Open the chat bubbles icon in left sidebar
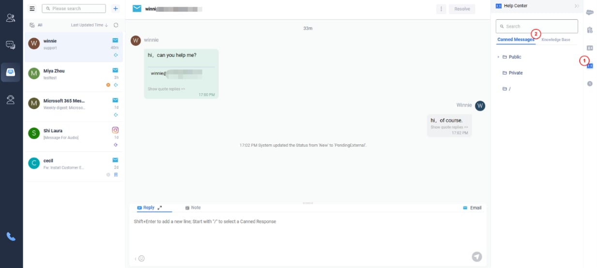Screen dimensions: 597x268 point(11,45)
